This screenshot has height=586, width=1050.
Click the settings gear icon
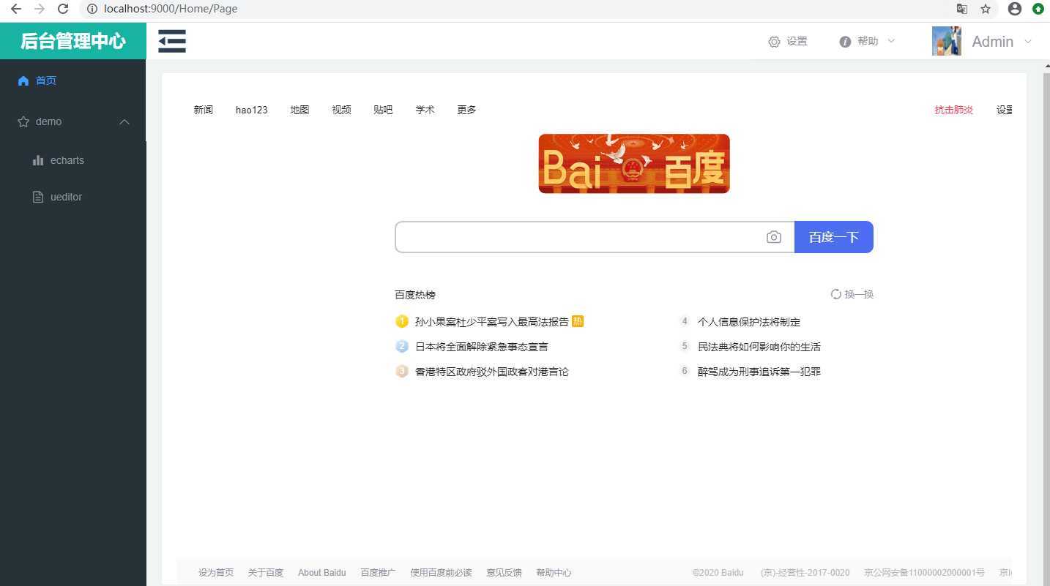[x=774, y=42]
